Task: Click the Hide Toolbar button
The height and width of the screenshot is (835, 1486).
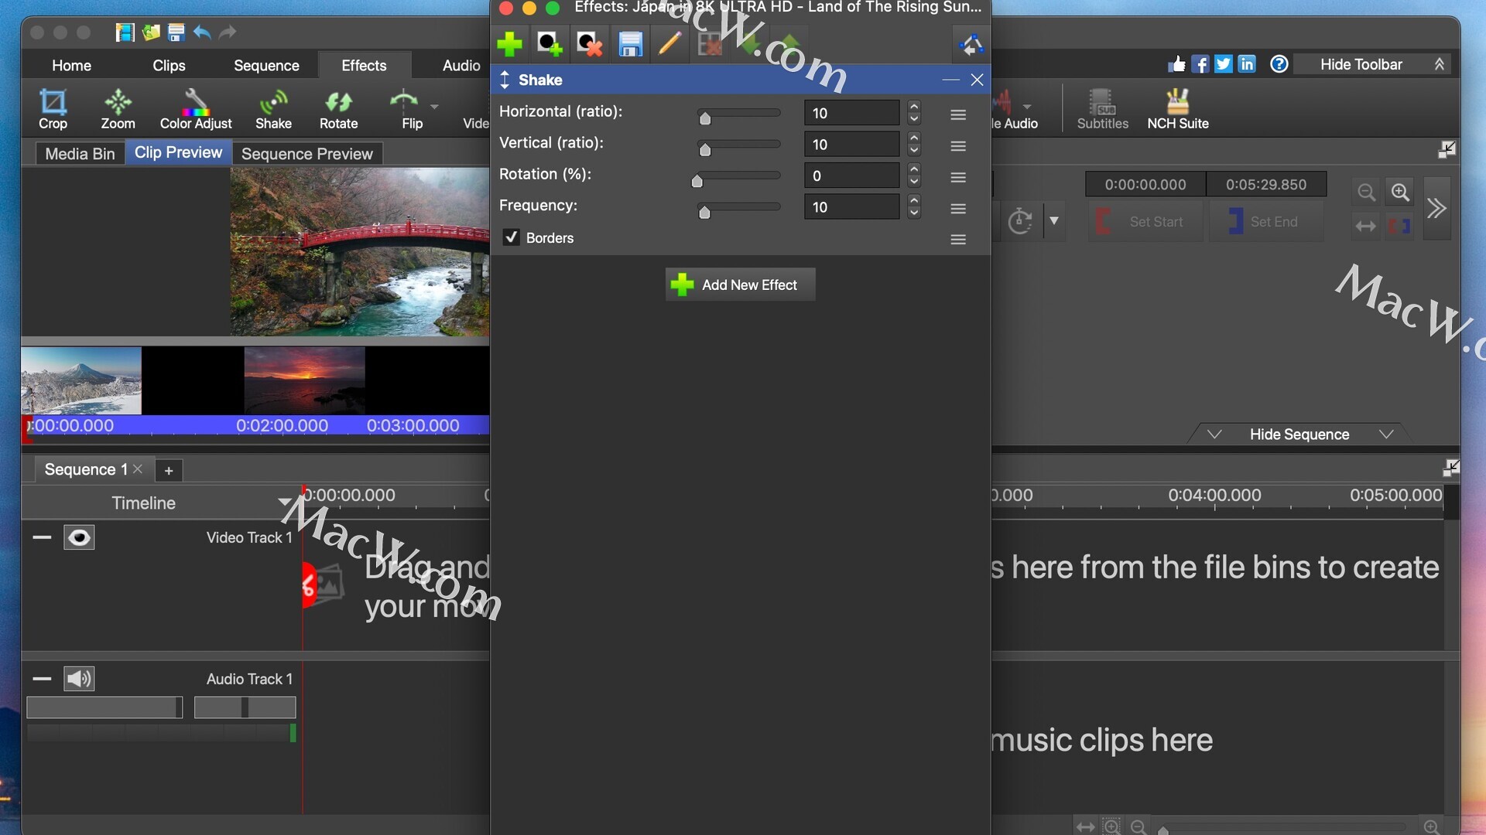Action: 1361,64
